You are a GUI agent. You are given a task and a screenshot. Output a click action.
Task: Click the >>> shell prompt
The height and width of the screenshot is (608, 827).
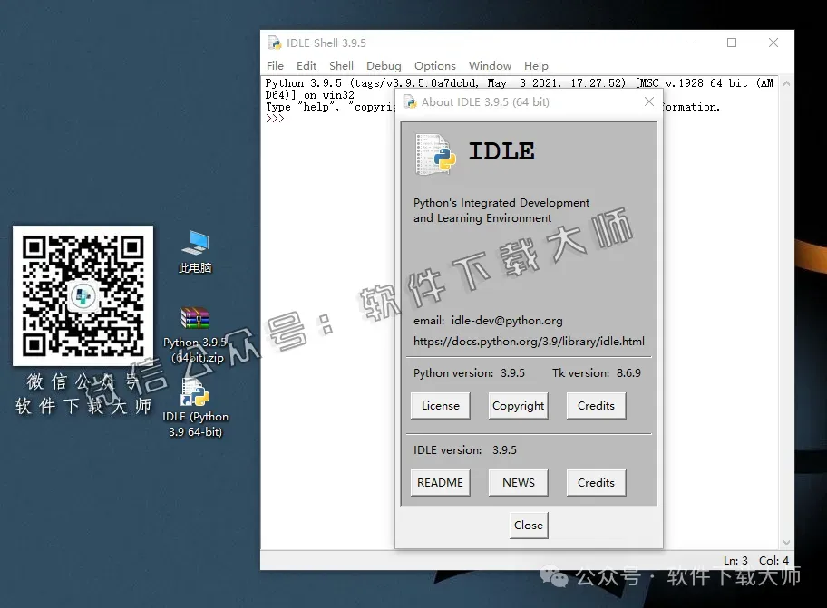pyautogui.click(x=275, y=119)
